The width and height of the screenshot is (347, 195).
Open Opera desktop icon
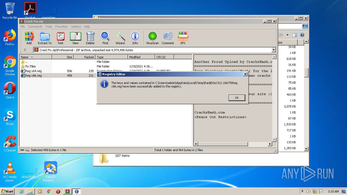tap(10, 90)
